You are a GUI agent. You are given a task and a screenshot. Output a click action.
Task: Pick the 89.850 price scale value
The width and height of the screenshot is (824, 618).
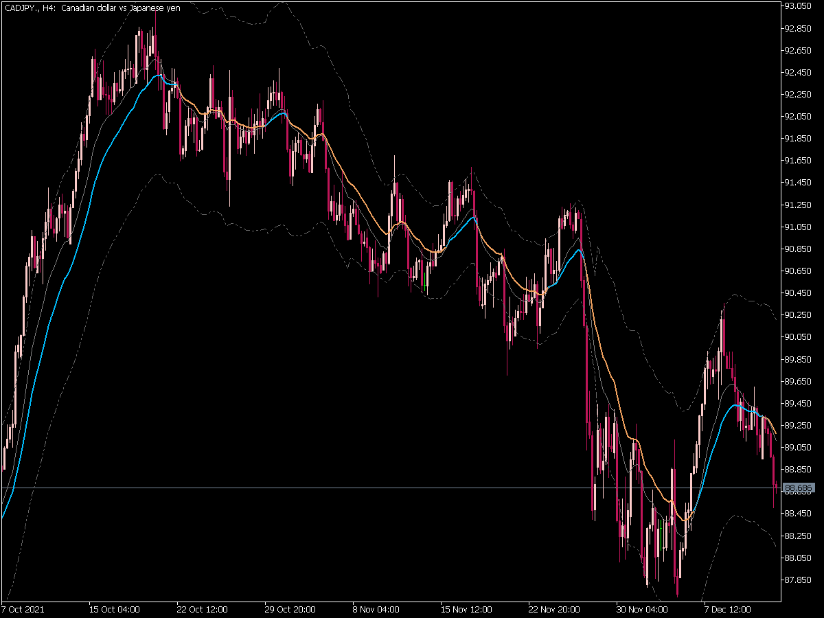point(799,358)
